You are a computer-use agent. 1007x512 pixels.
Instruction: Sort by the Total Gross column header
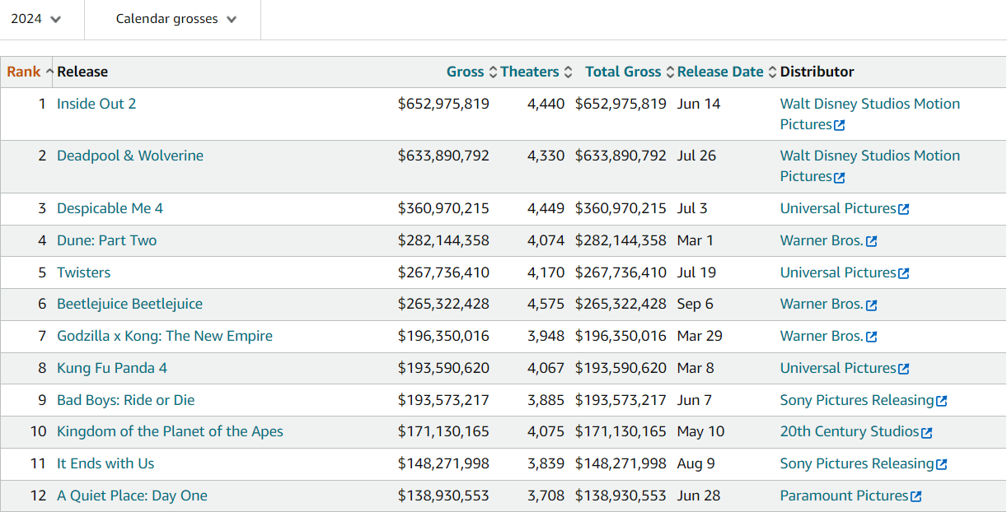pyautogui.click(x=630, y=72)
